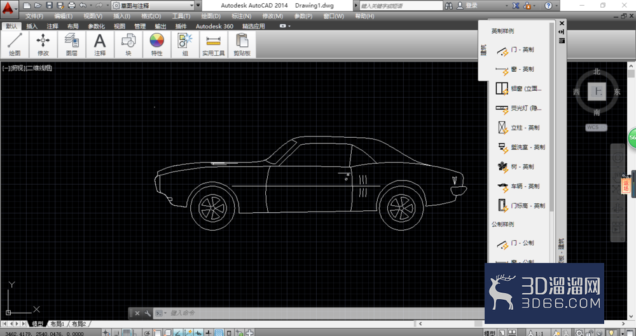636x336 pixels.
Task: Toggle infer constraints status bar button
Action: point(106,333)
